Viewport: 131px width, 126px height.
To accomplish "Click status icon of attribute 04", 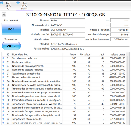I will point(3,66).
